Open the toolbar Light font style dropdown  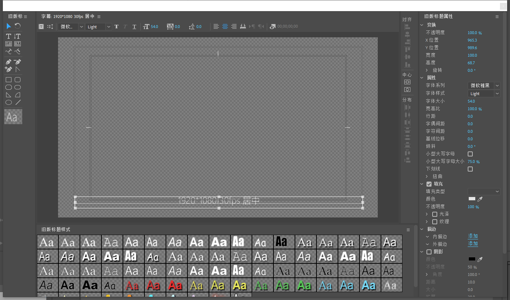click(99, 27)
